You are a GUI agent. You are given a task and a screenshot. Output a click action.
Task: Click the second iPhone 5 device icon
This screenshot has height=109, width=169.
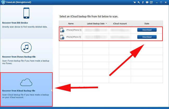(x=62, y=37)
